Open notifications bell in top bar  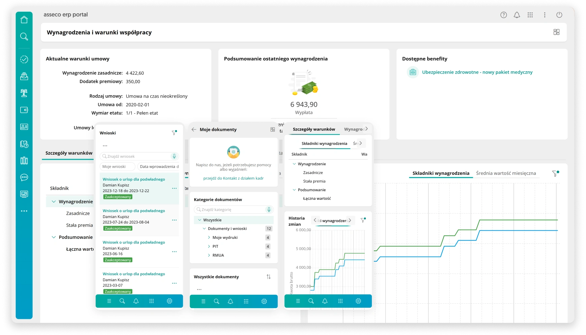[517, 15]
